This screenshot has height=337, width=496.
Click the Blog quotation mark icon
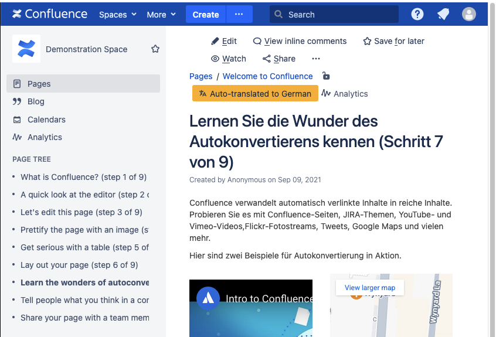click(x=17, y=101)
